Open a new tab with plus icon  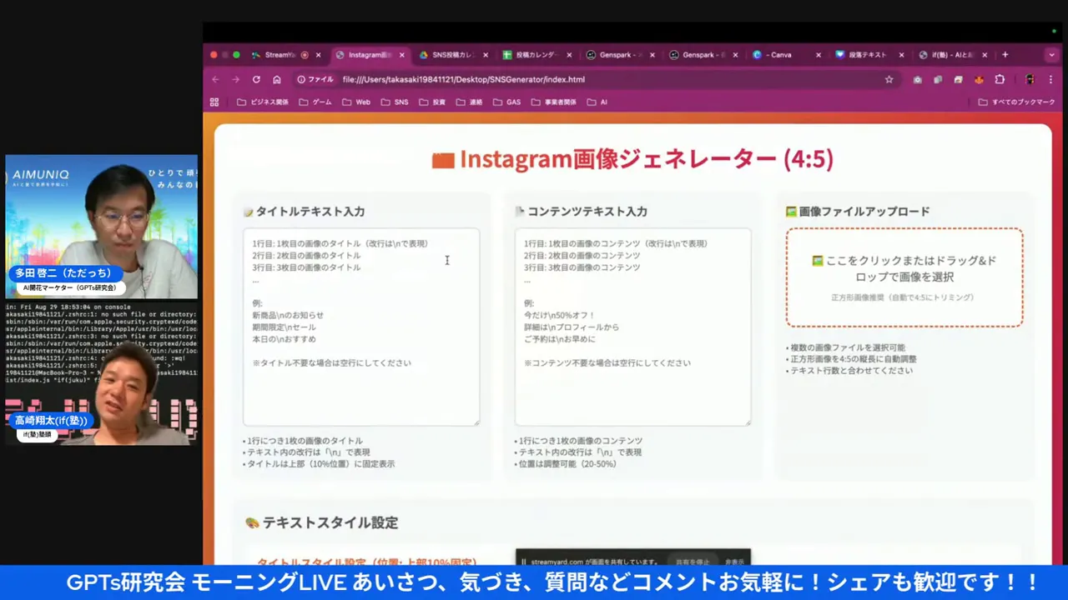tap(1005, 55)
